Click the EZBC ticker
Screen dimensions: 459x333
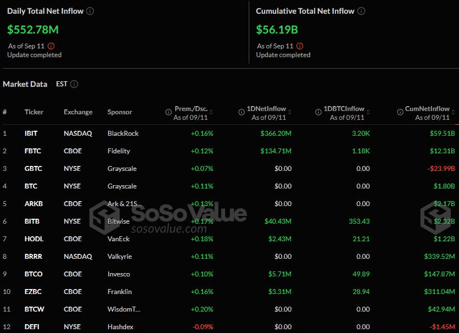tap(33, 291)
